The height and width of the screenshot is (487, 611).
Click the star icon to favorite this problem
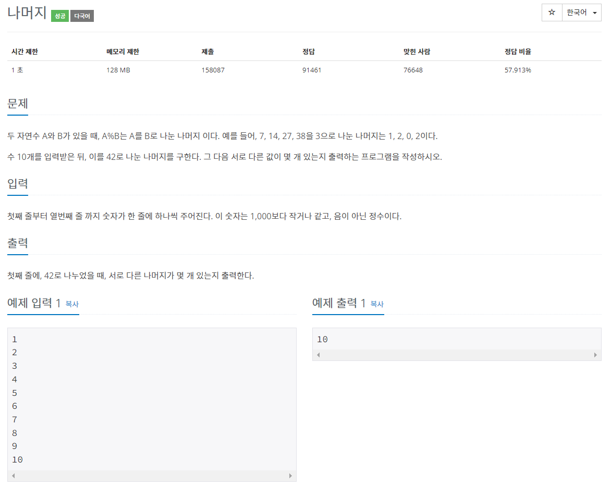pos(552,12)
